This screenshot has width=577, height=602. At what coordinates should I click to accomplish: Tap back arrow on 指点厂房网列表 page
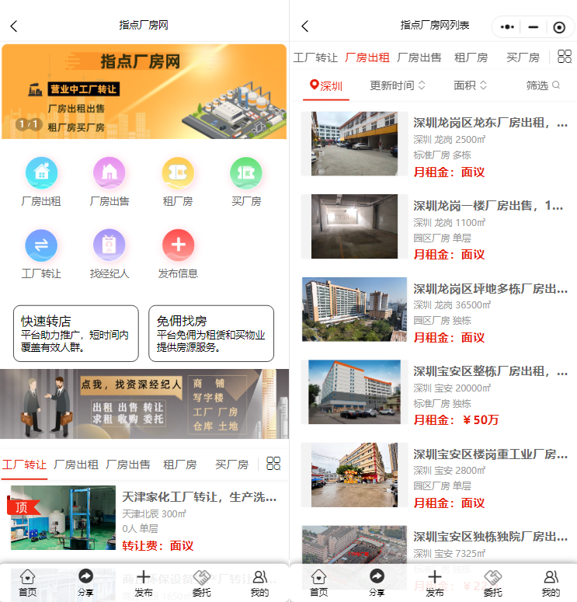[304, 26]
